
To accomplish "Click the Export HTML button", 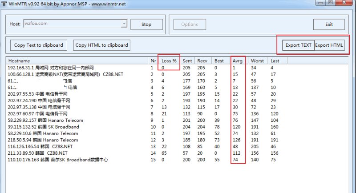I will (329, 45).
